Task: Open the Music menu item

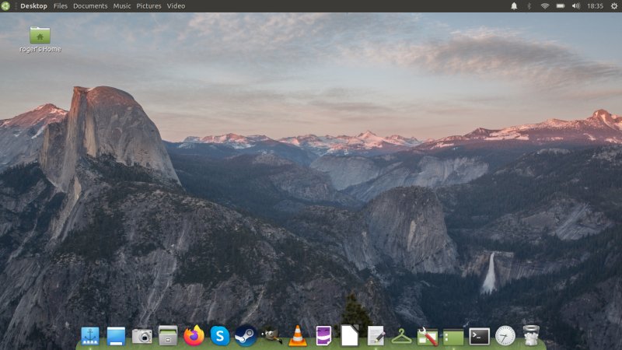Action: 122,6
